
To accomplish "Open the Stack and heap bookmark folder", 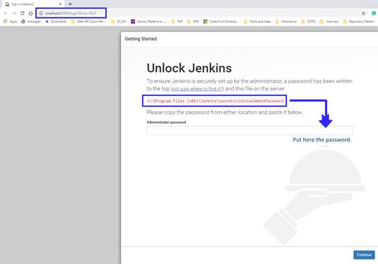I will [258, 22].
